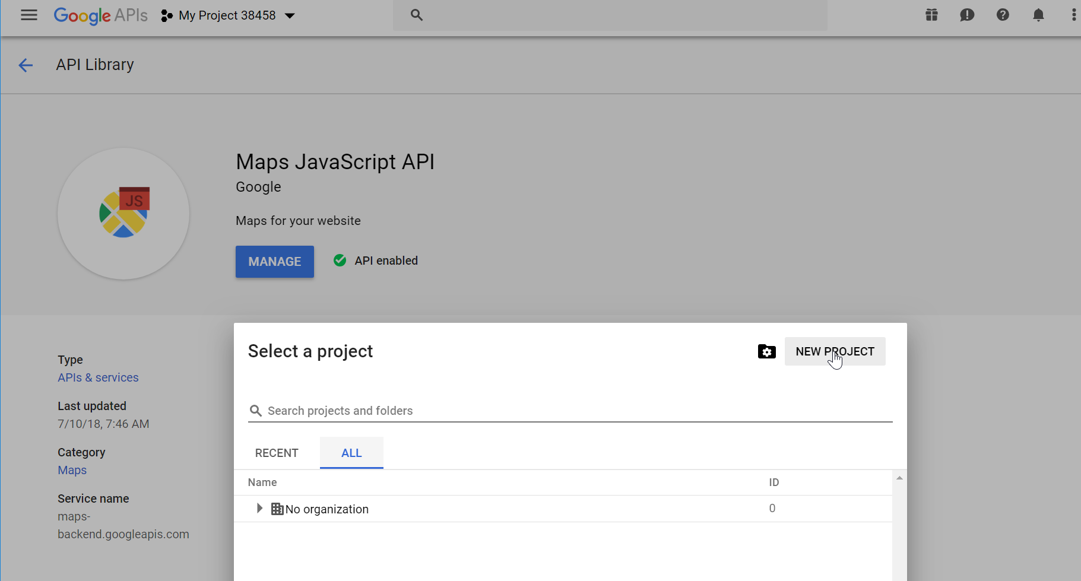
Task: Focus the Search projects and folders field
Action: pyautogui.click(x=570, y=411)
